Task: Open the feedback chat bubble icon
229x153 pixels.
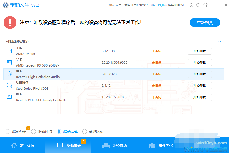Action: coord(198,5)
